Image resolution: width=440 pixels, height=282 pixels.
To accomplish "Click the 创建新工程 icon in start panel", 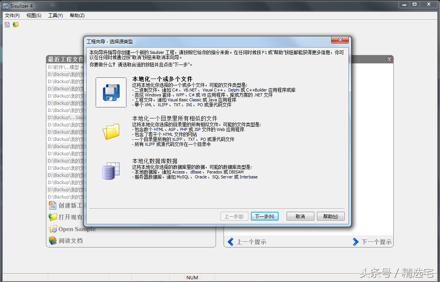I will 52,205.
